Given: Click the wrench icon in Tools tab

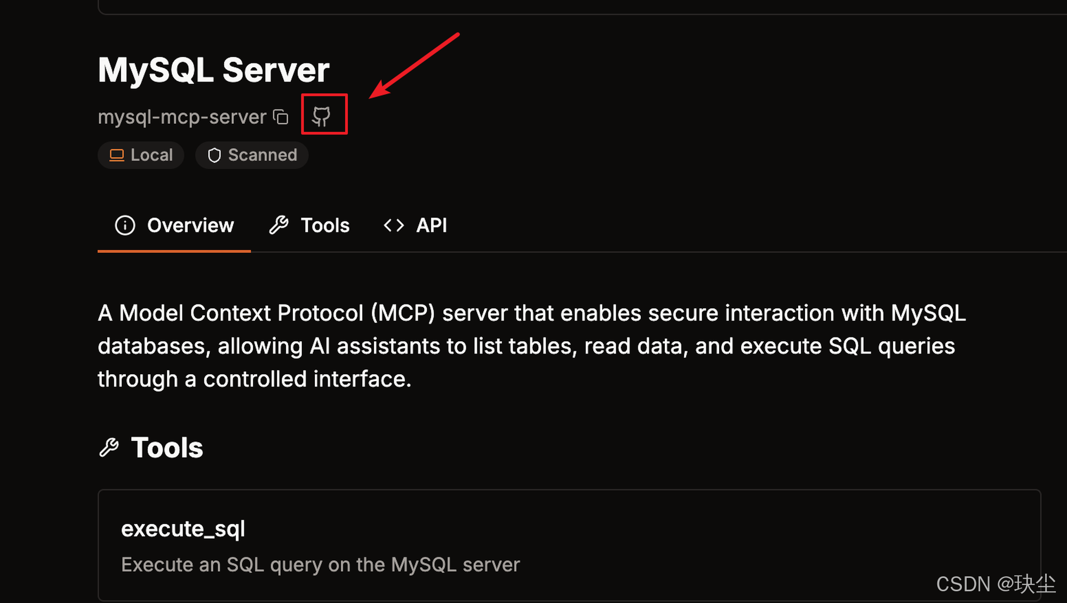Looking at the screenshot, I should pos(279,226).
